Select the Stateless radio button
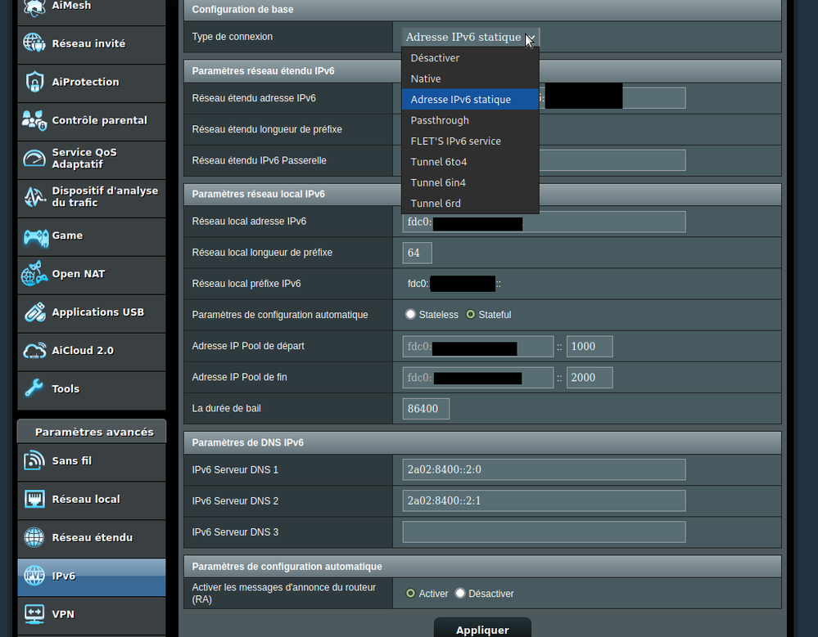The height and width of the screenshot is (637, 818). click(x=411, y=315)
